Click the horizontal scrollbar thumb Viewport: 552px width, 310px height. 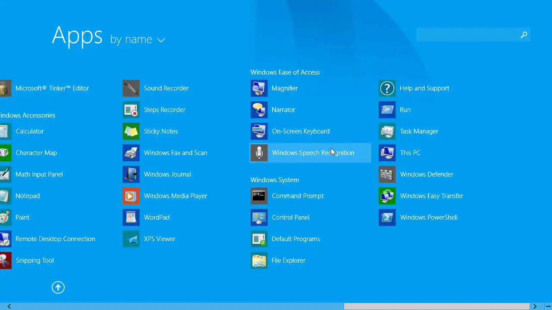point(436,307)
